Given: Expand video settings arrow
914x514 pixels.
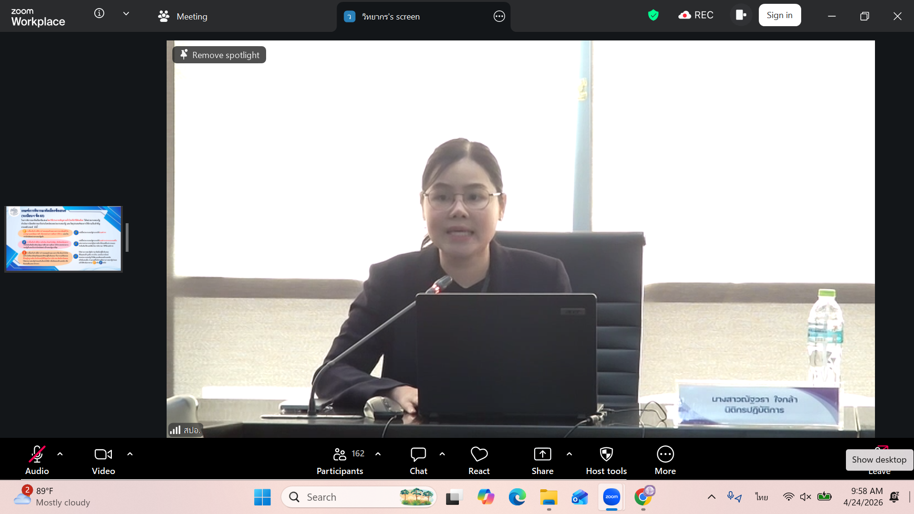Looking at the screenshot, I should (130, 454).
